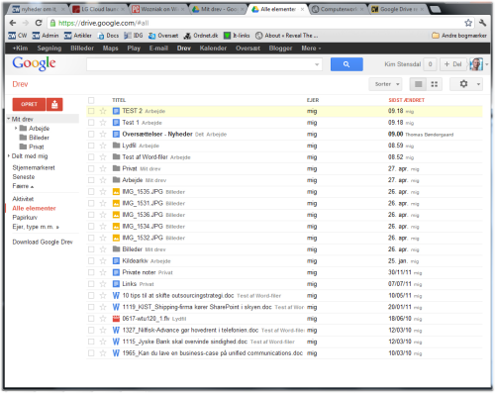Select checkbox next to IMG_1535.JPG

pos(91,192)
